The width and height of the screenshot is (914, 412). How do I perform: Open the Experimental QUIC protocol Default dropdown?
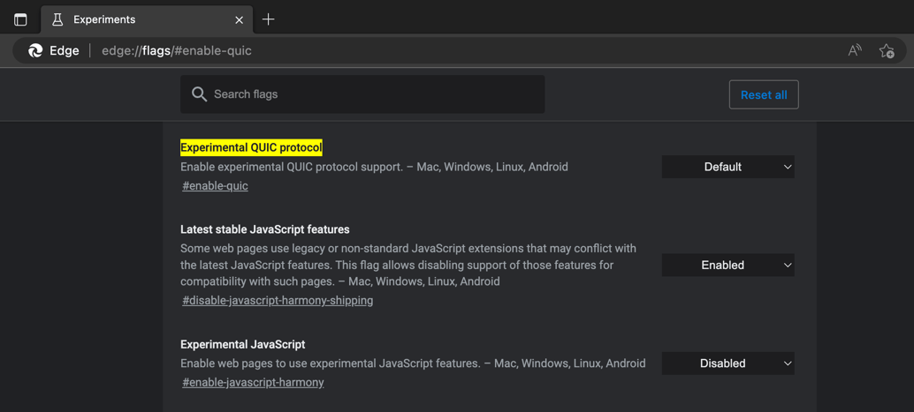pyautogui.click(x=728, y=167)
